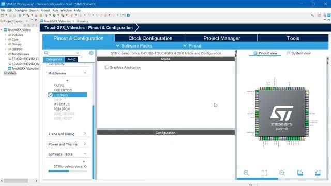Image resolution: width=331 pixels, height=186 pixels.
Task: Expand the Trace and Debug category
Action: click(85, 134)
